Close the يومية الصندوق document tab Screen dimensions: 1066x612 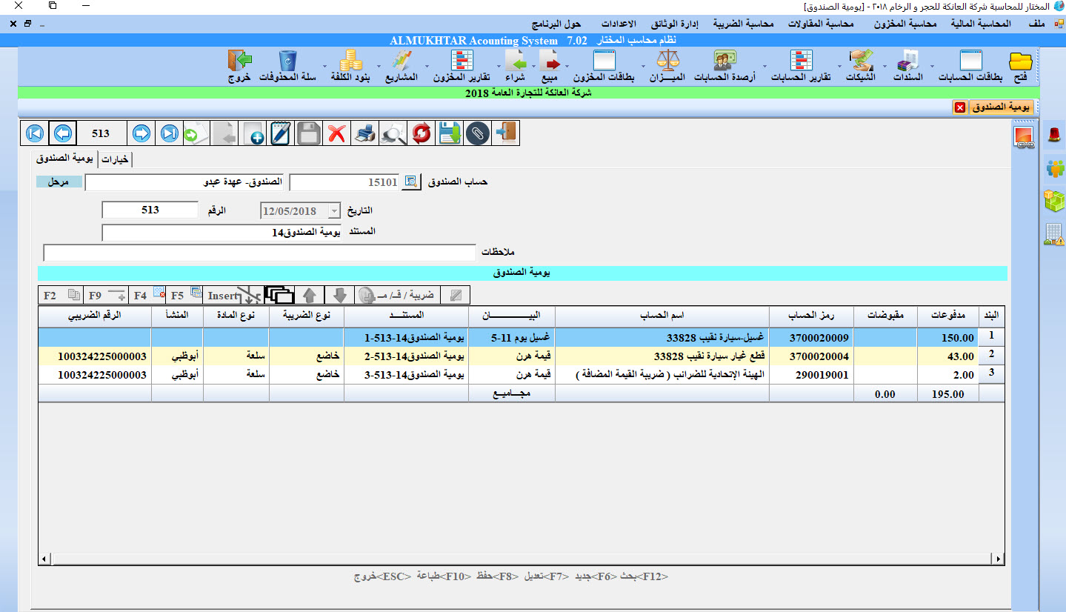pos(960,107)
